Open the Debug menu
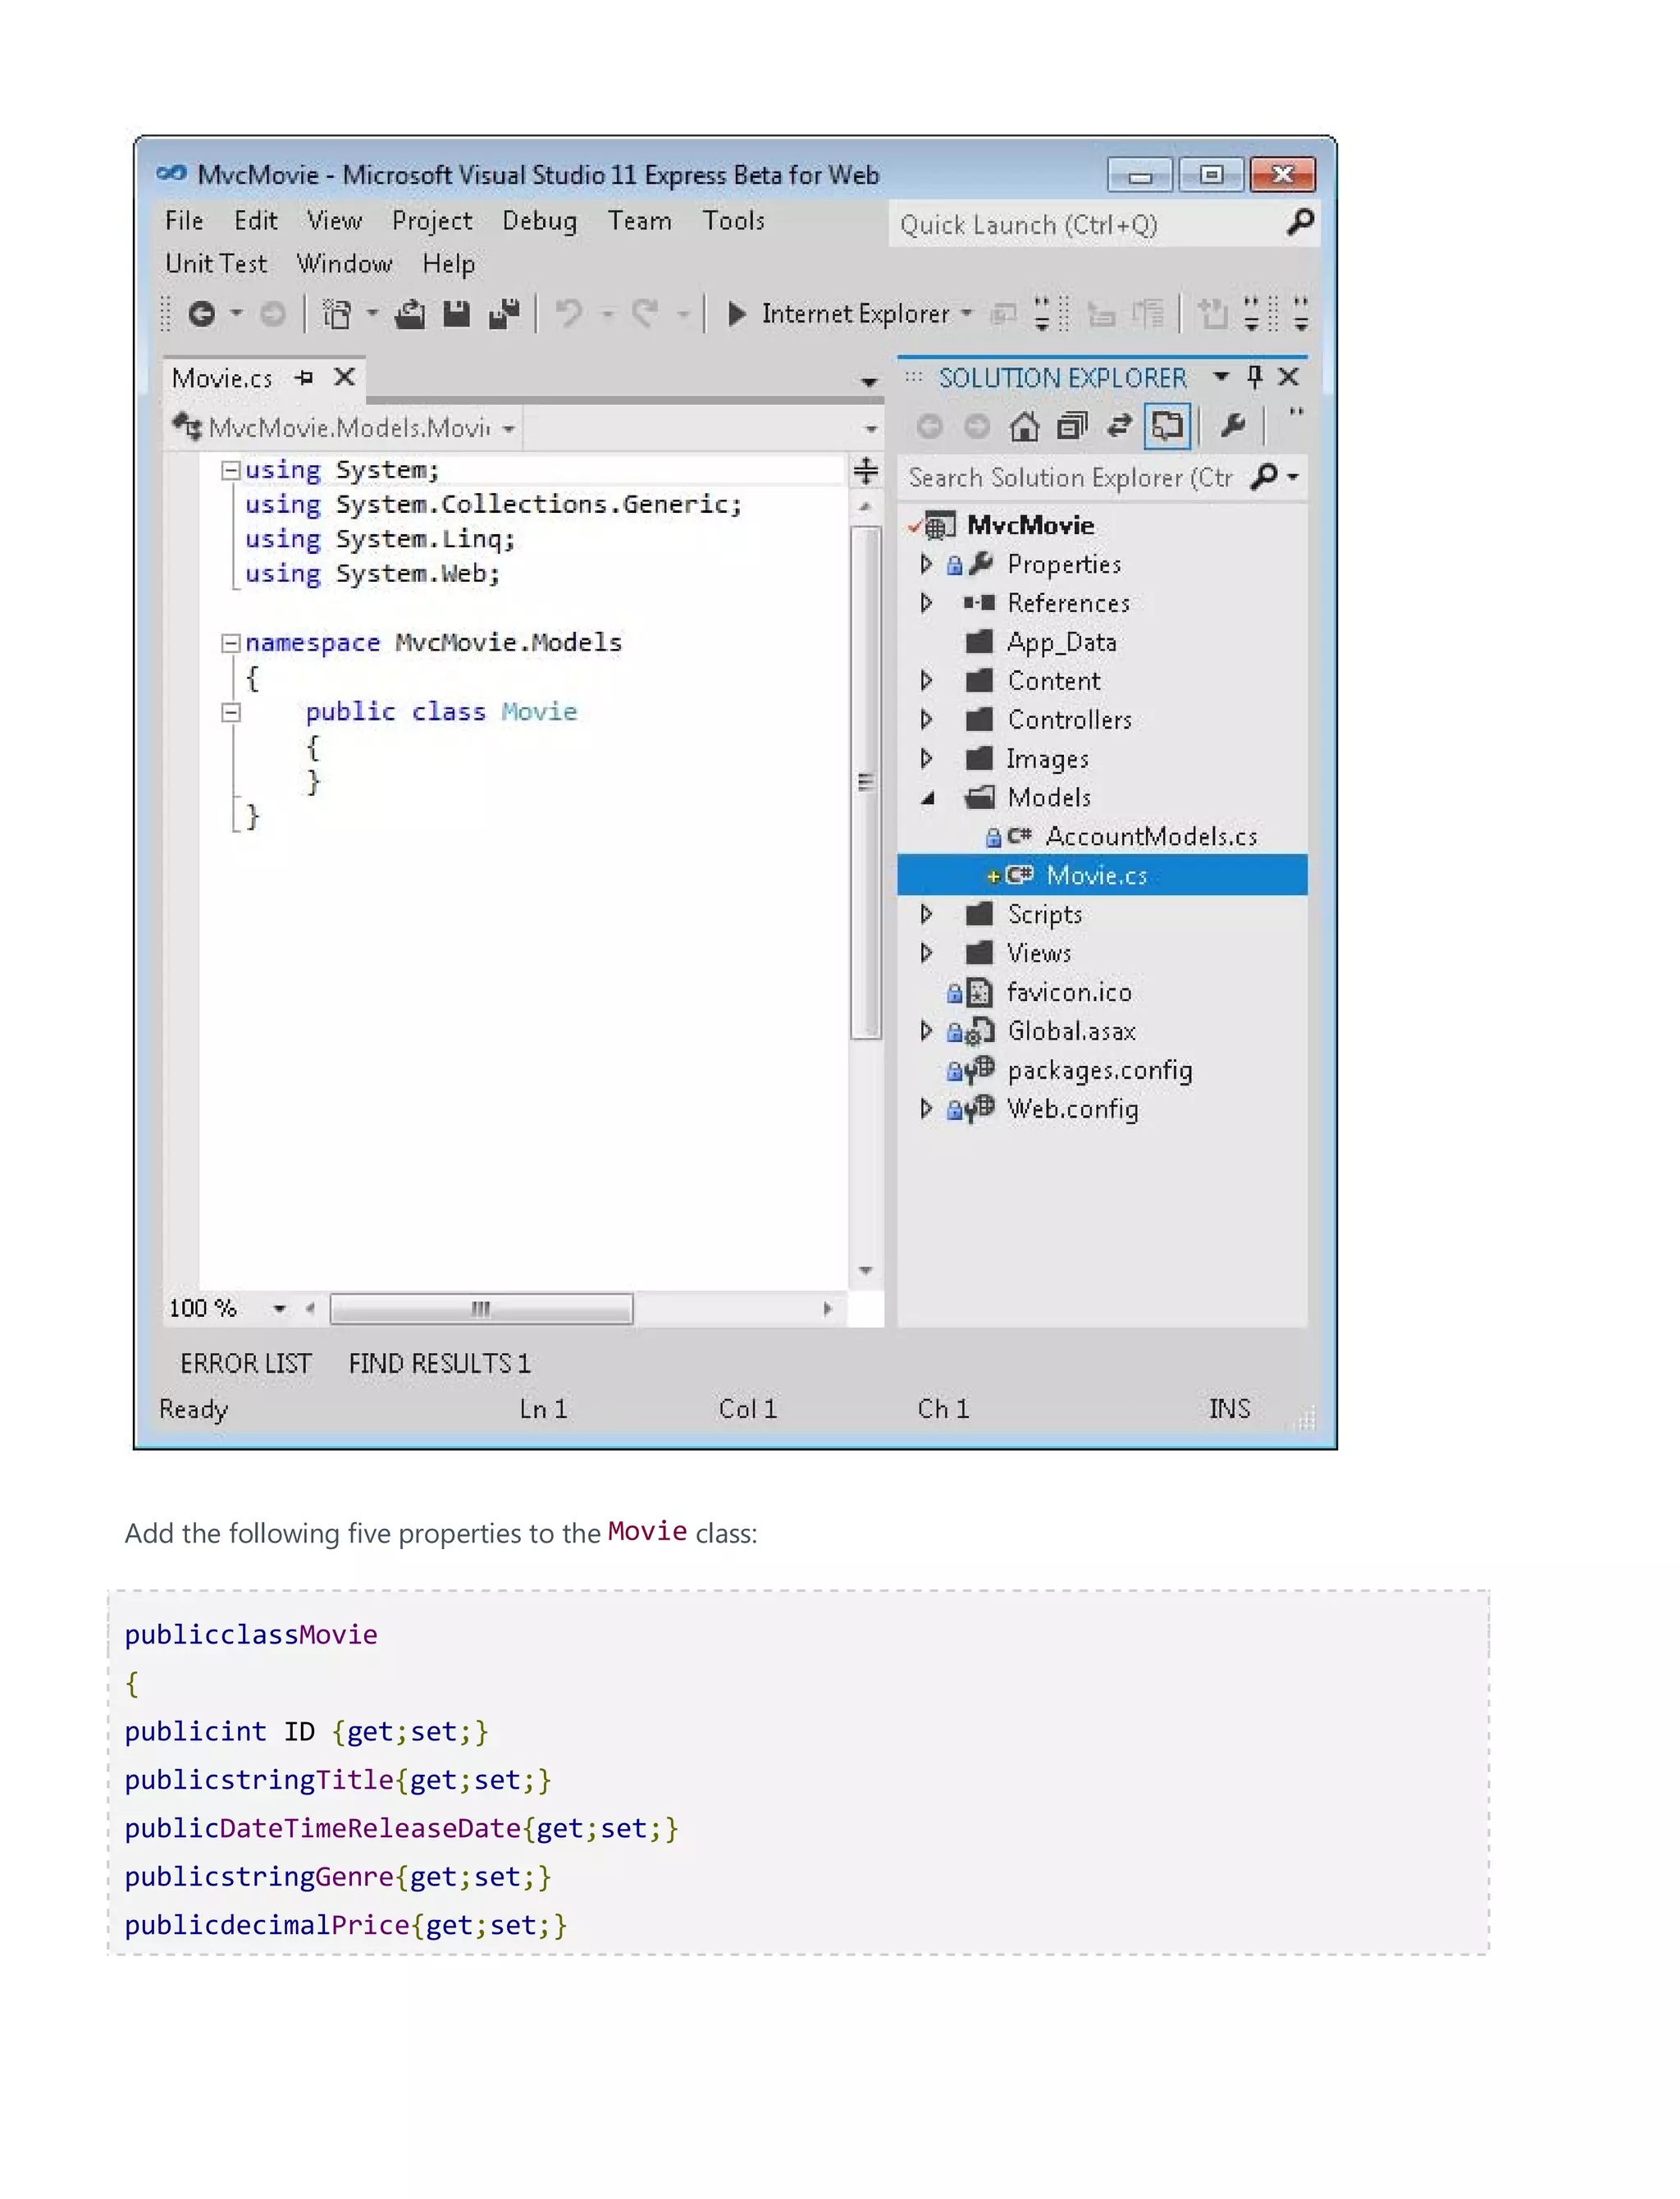The image size is (1680, 2199). 539,221
